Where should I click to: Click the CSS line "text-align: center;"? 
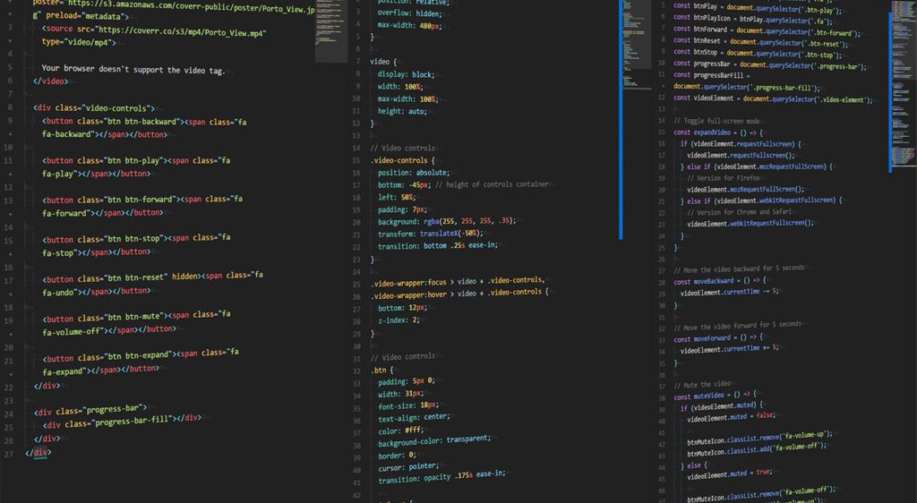414,418
